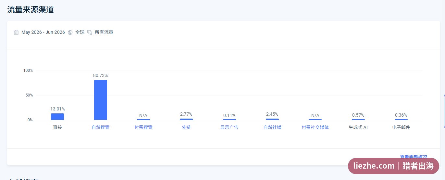Click the globe icon next to 全球
Viewport: 445px width, 180px height.
[x=70, y=32]
